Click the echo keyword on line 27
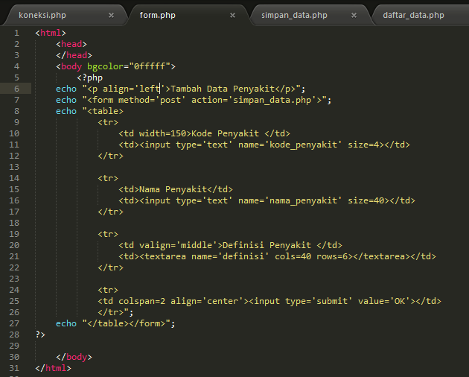 tap(66, 323)
